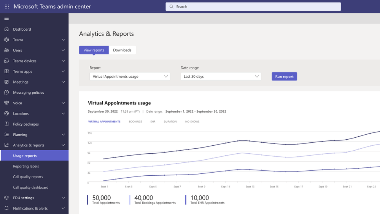The width and height of the screenshot is (380, 214).
Task: Click the Policy packages icon
Action: coord(6,124)
